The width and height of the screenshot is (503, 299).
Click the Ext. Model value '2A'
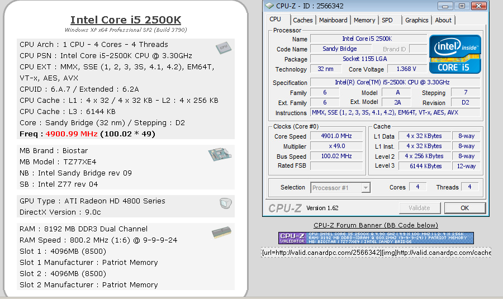point(397,102)
